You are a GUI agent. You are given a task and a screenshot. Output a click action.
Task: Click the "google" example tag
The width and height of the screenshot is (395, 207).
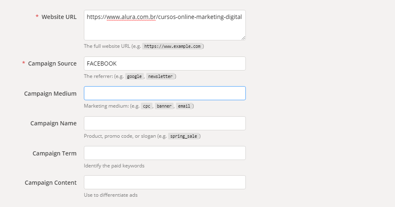[x=134, y=76]
